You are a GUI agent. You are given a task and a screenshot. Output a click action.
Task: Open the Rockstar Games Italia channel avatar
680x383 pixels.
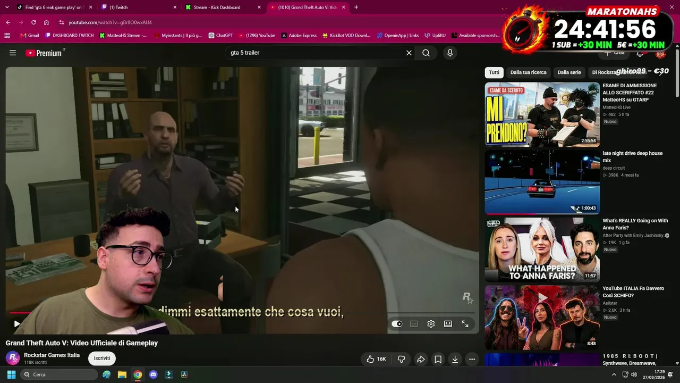click(13, 358)
